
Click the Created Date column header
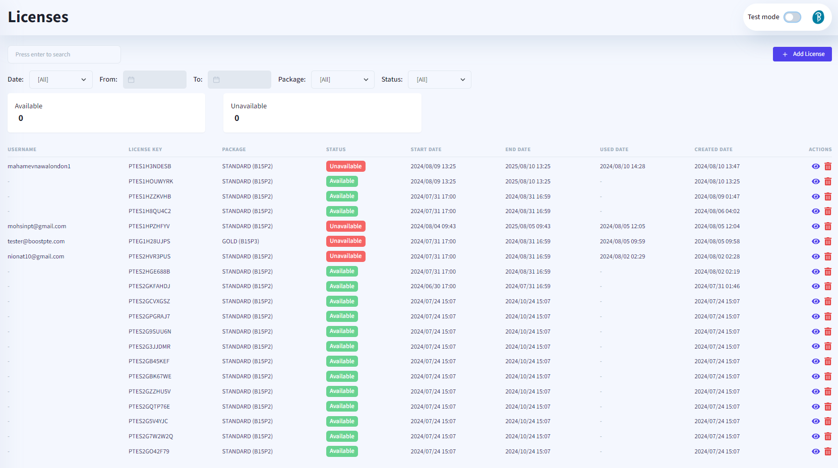tap(713, 150)
